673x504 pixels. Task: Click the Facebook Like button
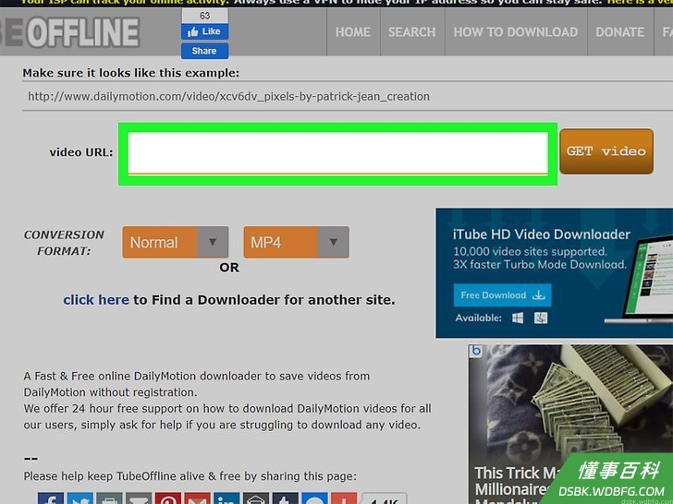coord(204,31)
